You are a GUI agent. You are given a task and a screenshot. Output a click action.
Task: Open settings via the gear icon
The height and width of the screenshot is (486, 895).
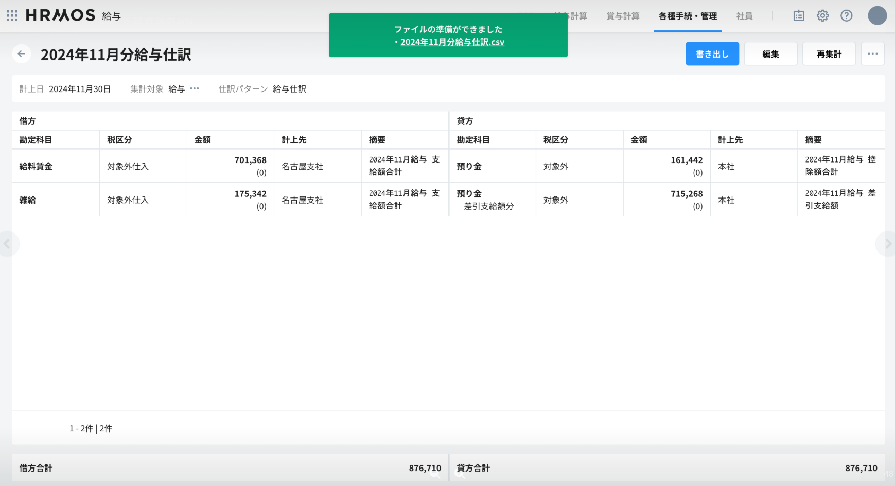pyautogui.click(x=822, y=16)
